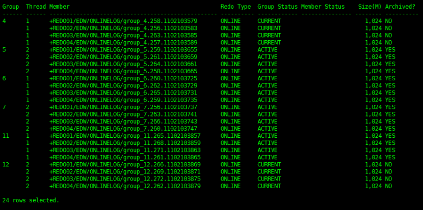Click the group number 4

(4, 21)
